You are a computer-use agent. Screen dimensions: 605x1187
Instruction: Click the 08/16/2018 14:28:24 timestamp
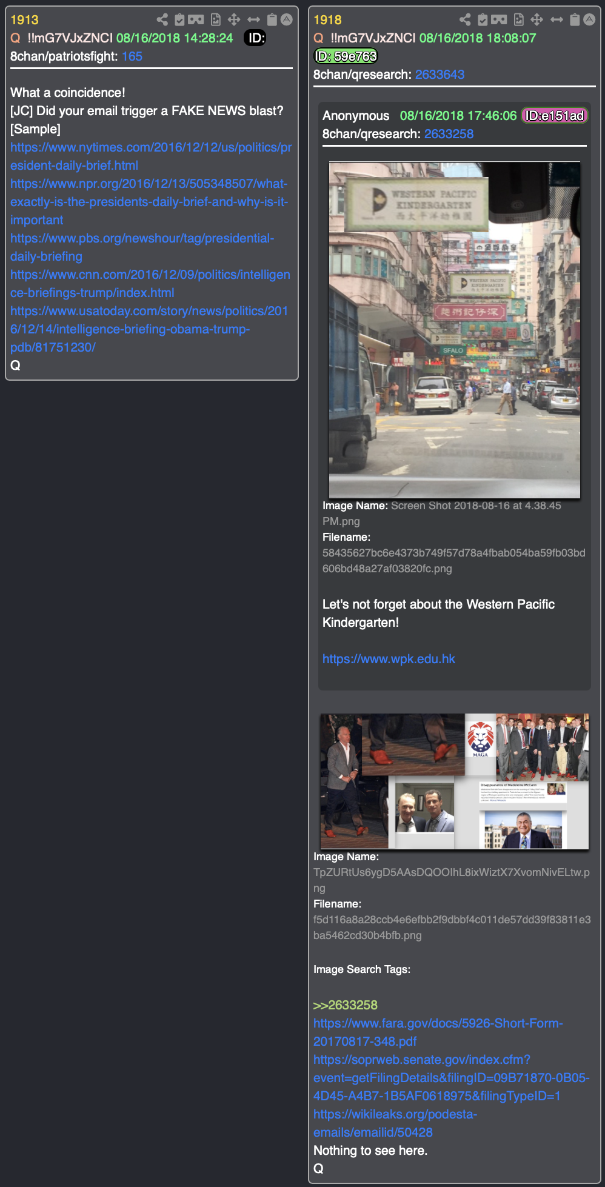[175, 38]
